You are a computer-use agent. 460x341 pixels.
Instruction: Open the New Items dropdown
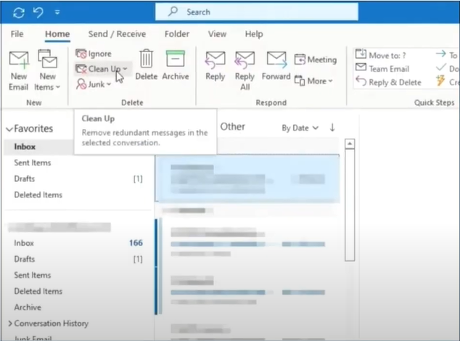[x=47, y=70]
